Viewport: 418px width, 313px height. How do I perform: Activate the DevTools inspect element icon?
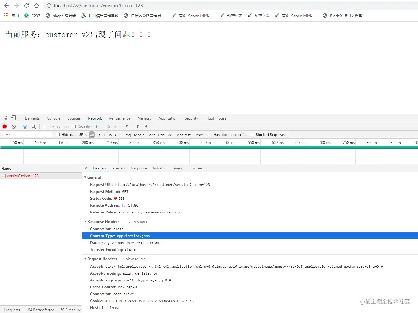[5, 118]
